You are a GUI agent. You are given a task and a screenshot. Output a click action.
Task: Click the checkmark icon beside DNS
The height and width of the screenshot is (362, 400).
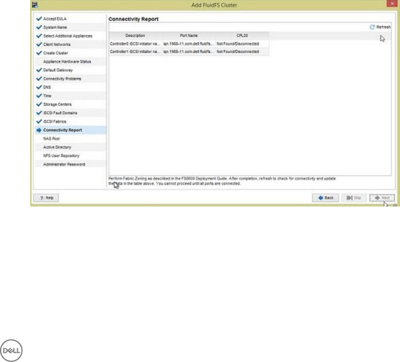tap(39, 87)
